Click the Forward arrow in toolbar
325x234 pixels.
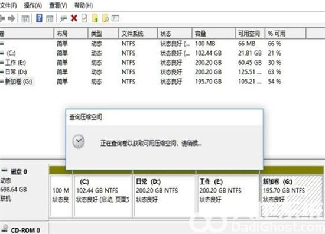pos(11,19)
